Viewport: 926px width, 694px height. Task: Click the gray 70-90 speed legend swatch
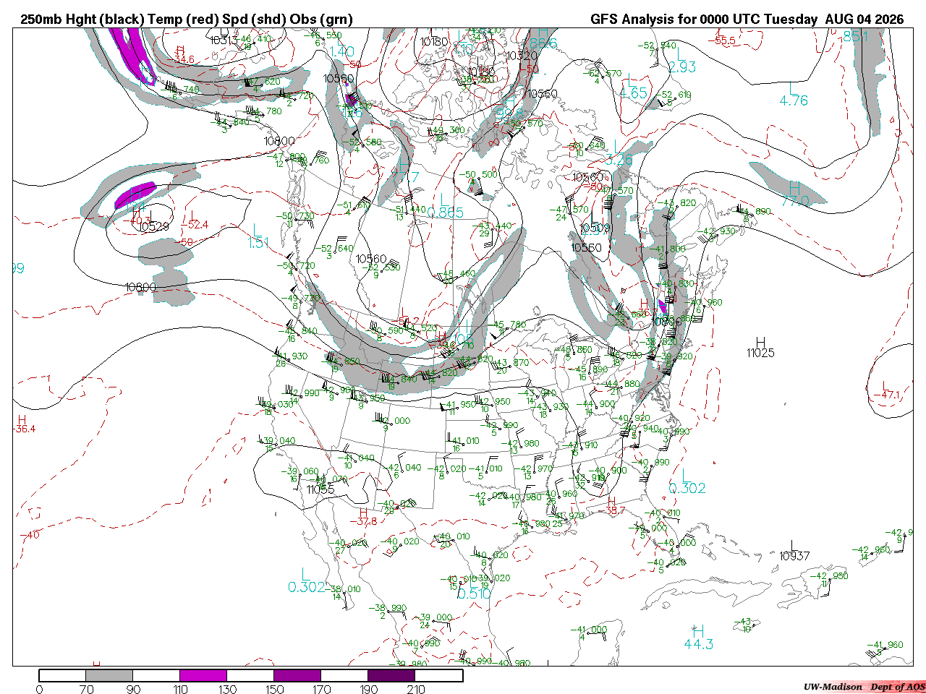coord(109,675)
